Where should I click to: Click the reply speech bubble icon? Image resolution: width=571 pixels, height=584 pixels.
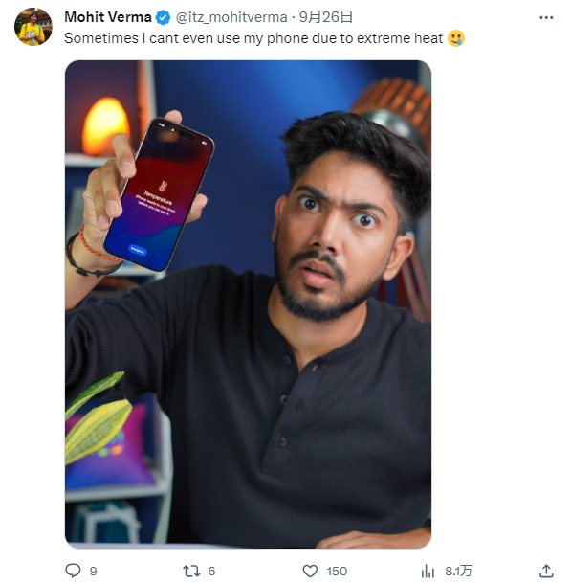click(x=73, y=571)
